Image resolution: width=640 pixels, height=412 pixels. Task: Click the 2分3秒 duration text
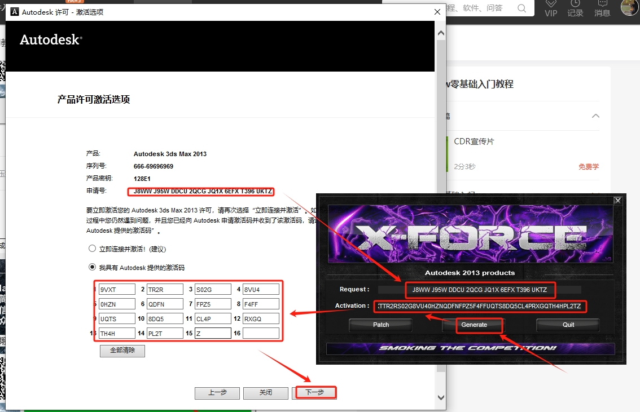tap(464, 167)
